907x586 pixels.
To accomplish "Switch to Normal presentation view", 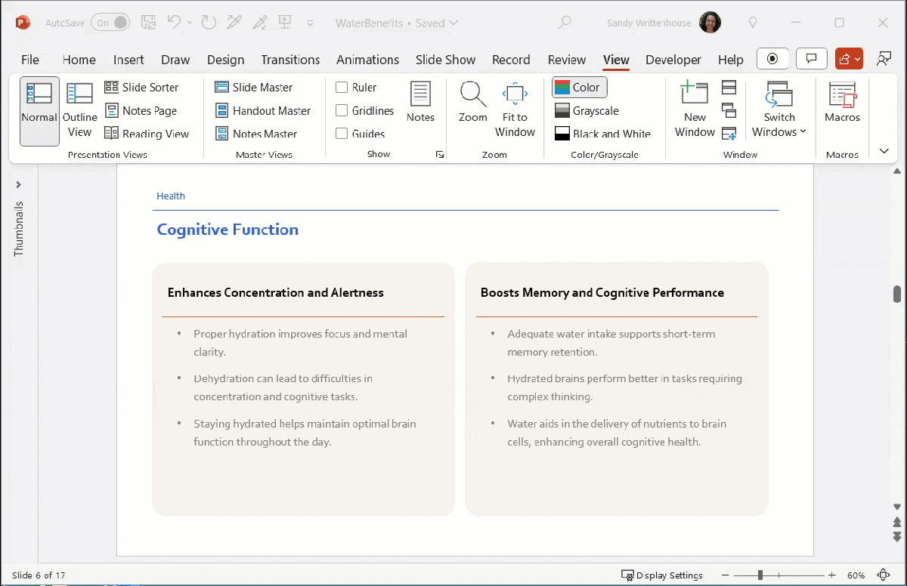I will coord(39,111).
